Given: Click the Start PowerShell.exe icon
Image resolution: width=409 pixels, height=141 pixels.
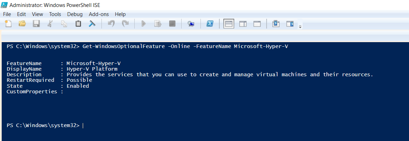Looking at the screenshot, I should (210, 24).
